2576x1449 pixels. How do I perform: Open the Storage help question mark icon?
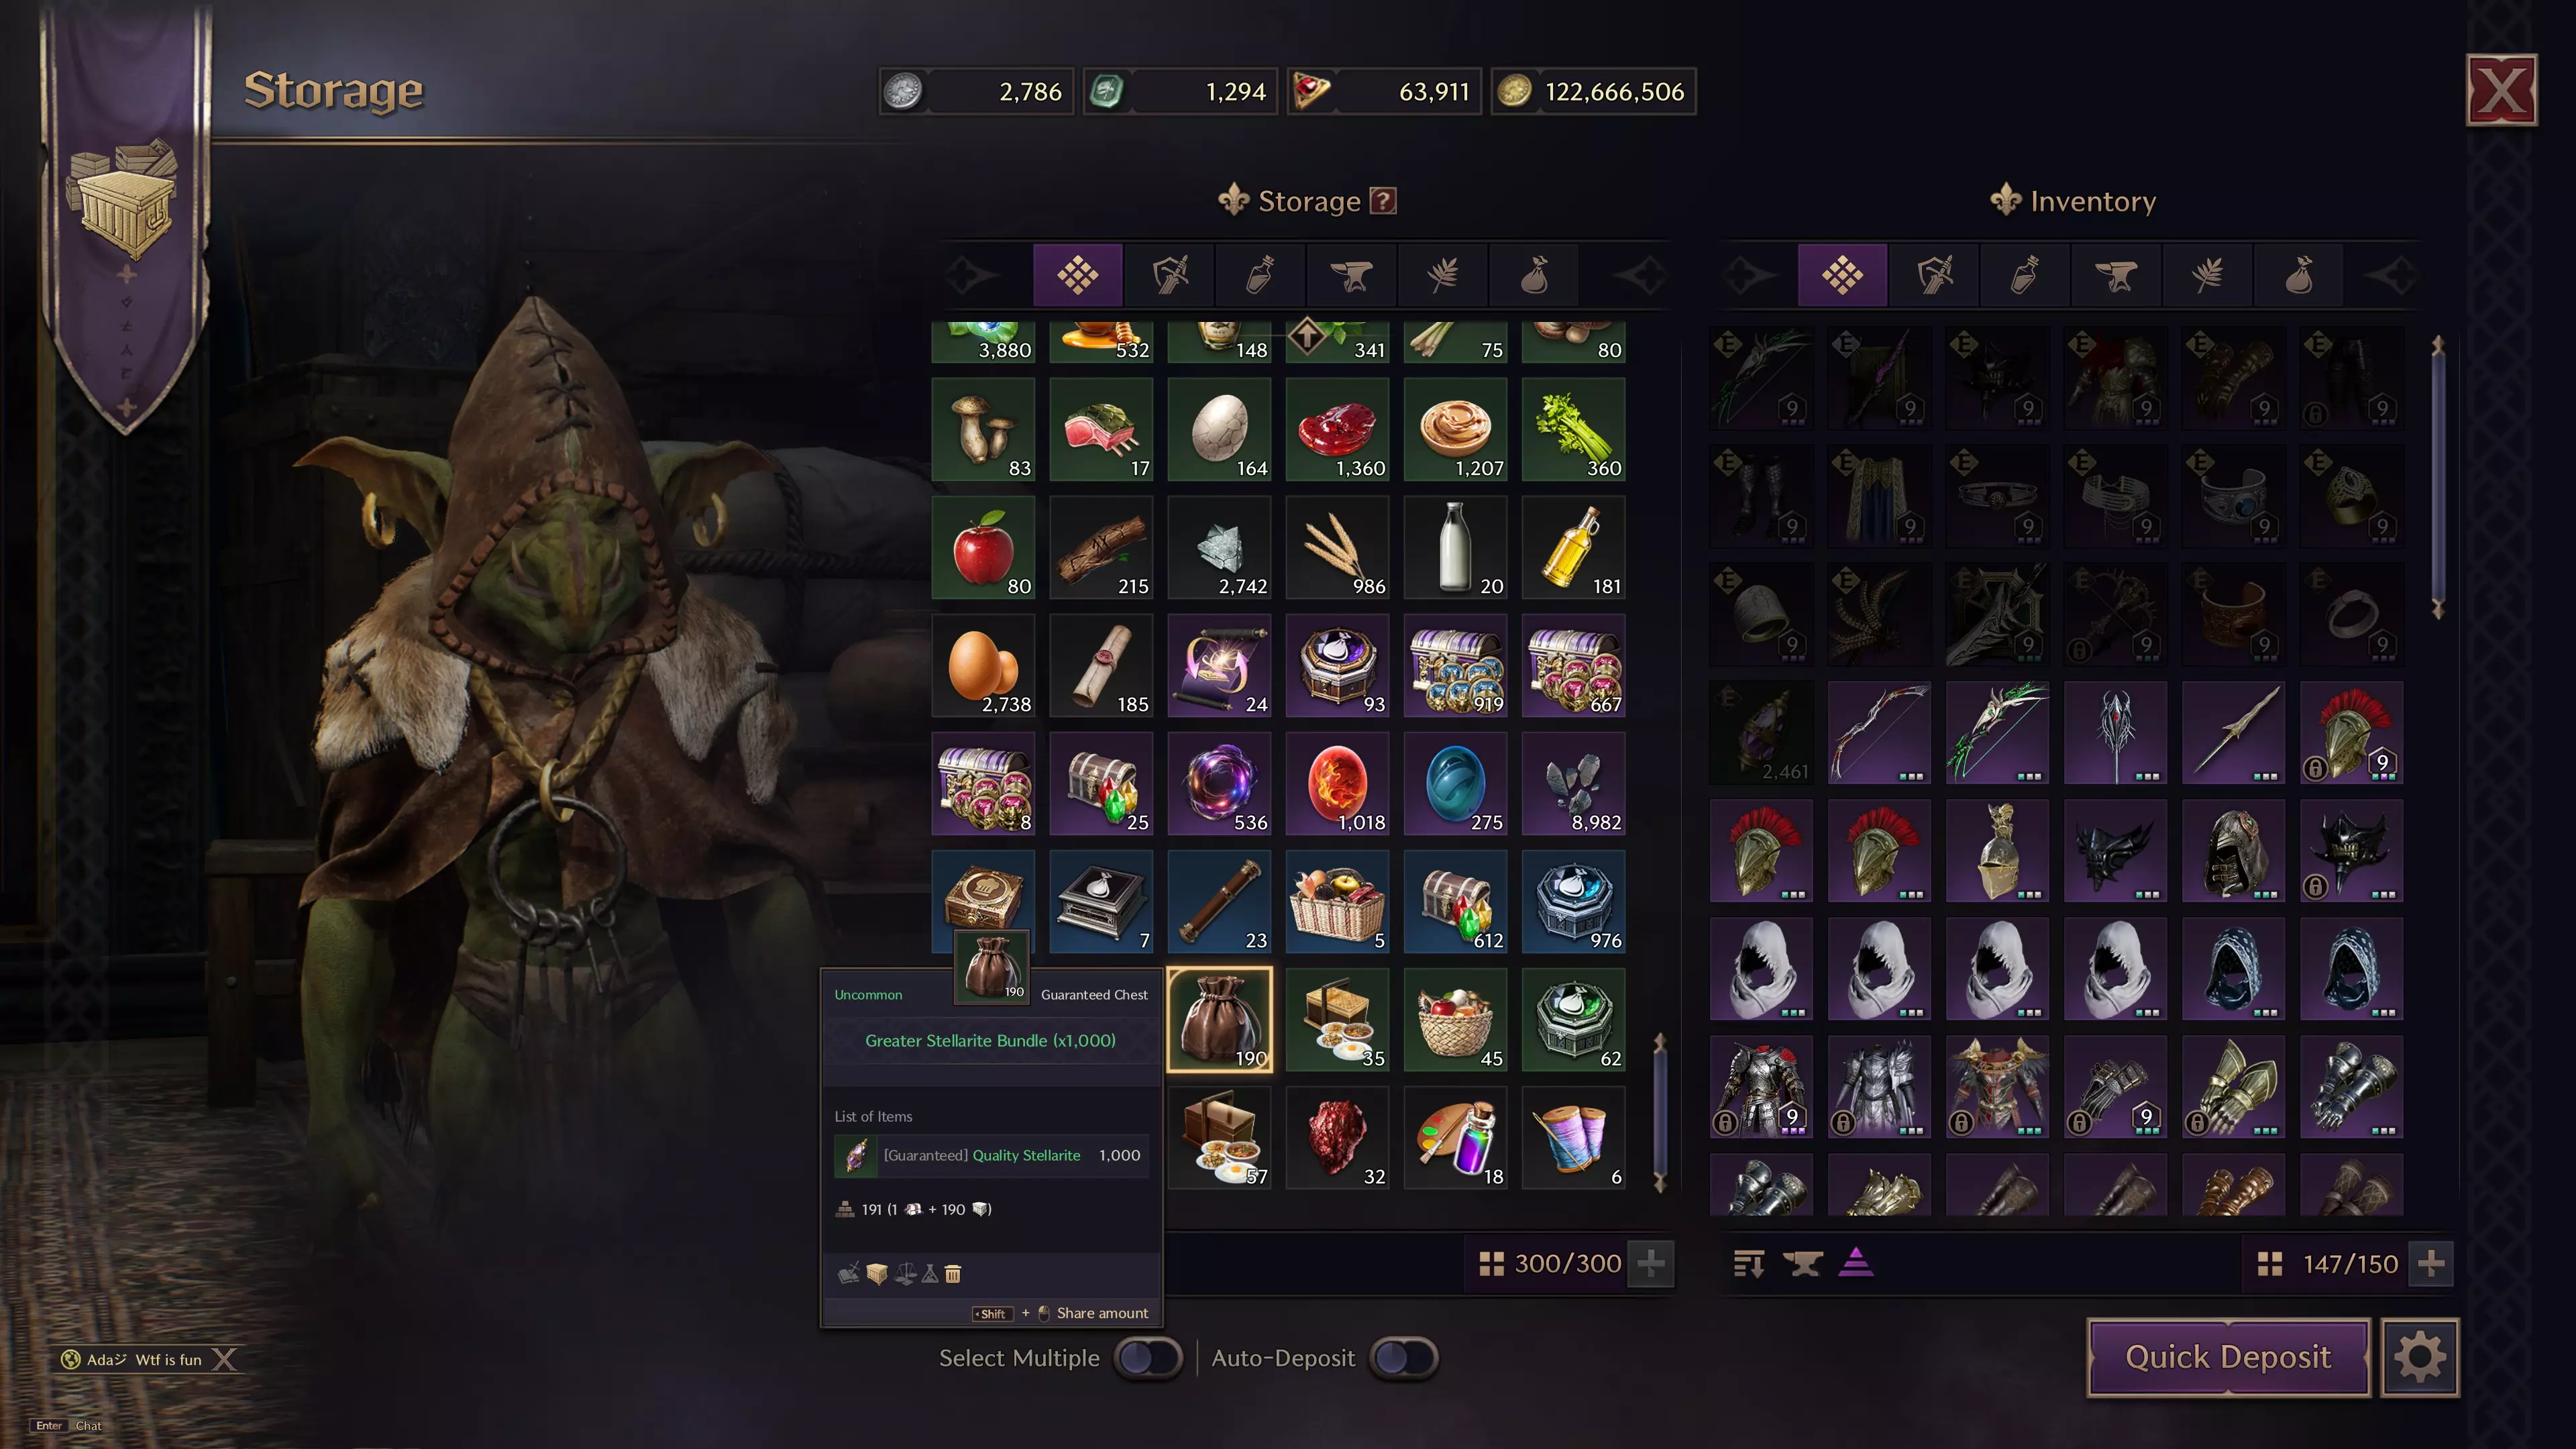(1382, 201)
